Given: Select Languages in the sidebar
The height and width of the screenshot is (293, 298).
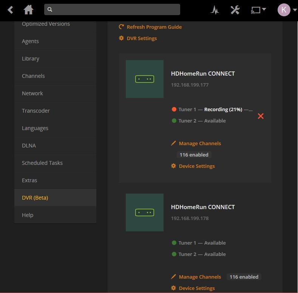Looking at the screenshot, I should pyautogui.click(x=55, y=128).
